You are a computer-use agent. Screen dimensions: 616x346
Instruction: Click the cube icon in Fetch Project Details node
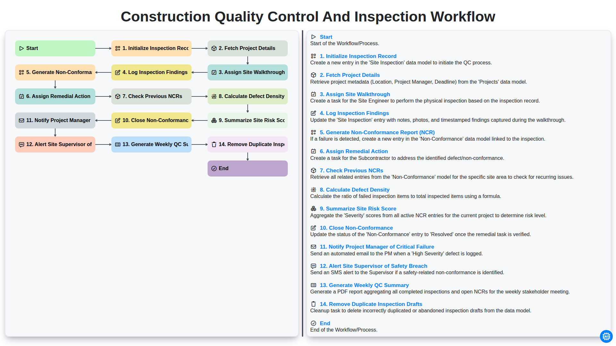click(214, 48)
